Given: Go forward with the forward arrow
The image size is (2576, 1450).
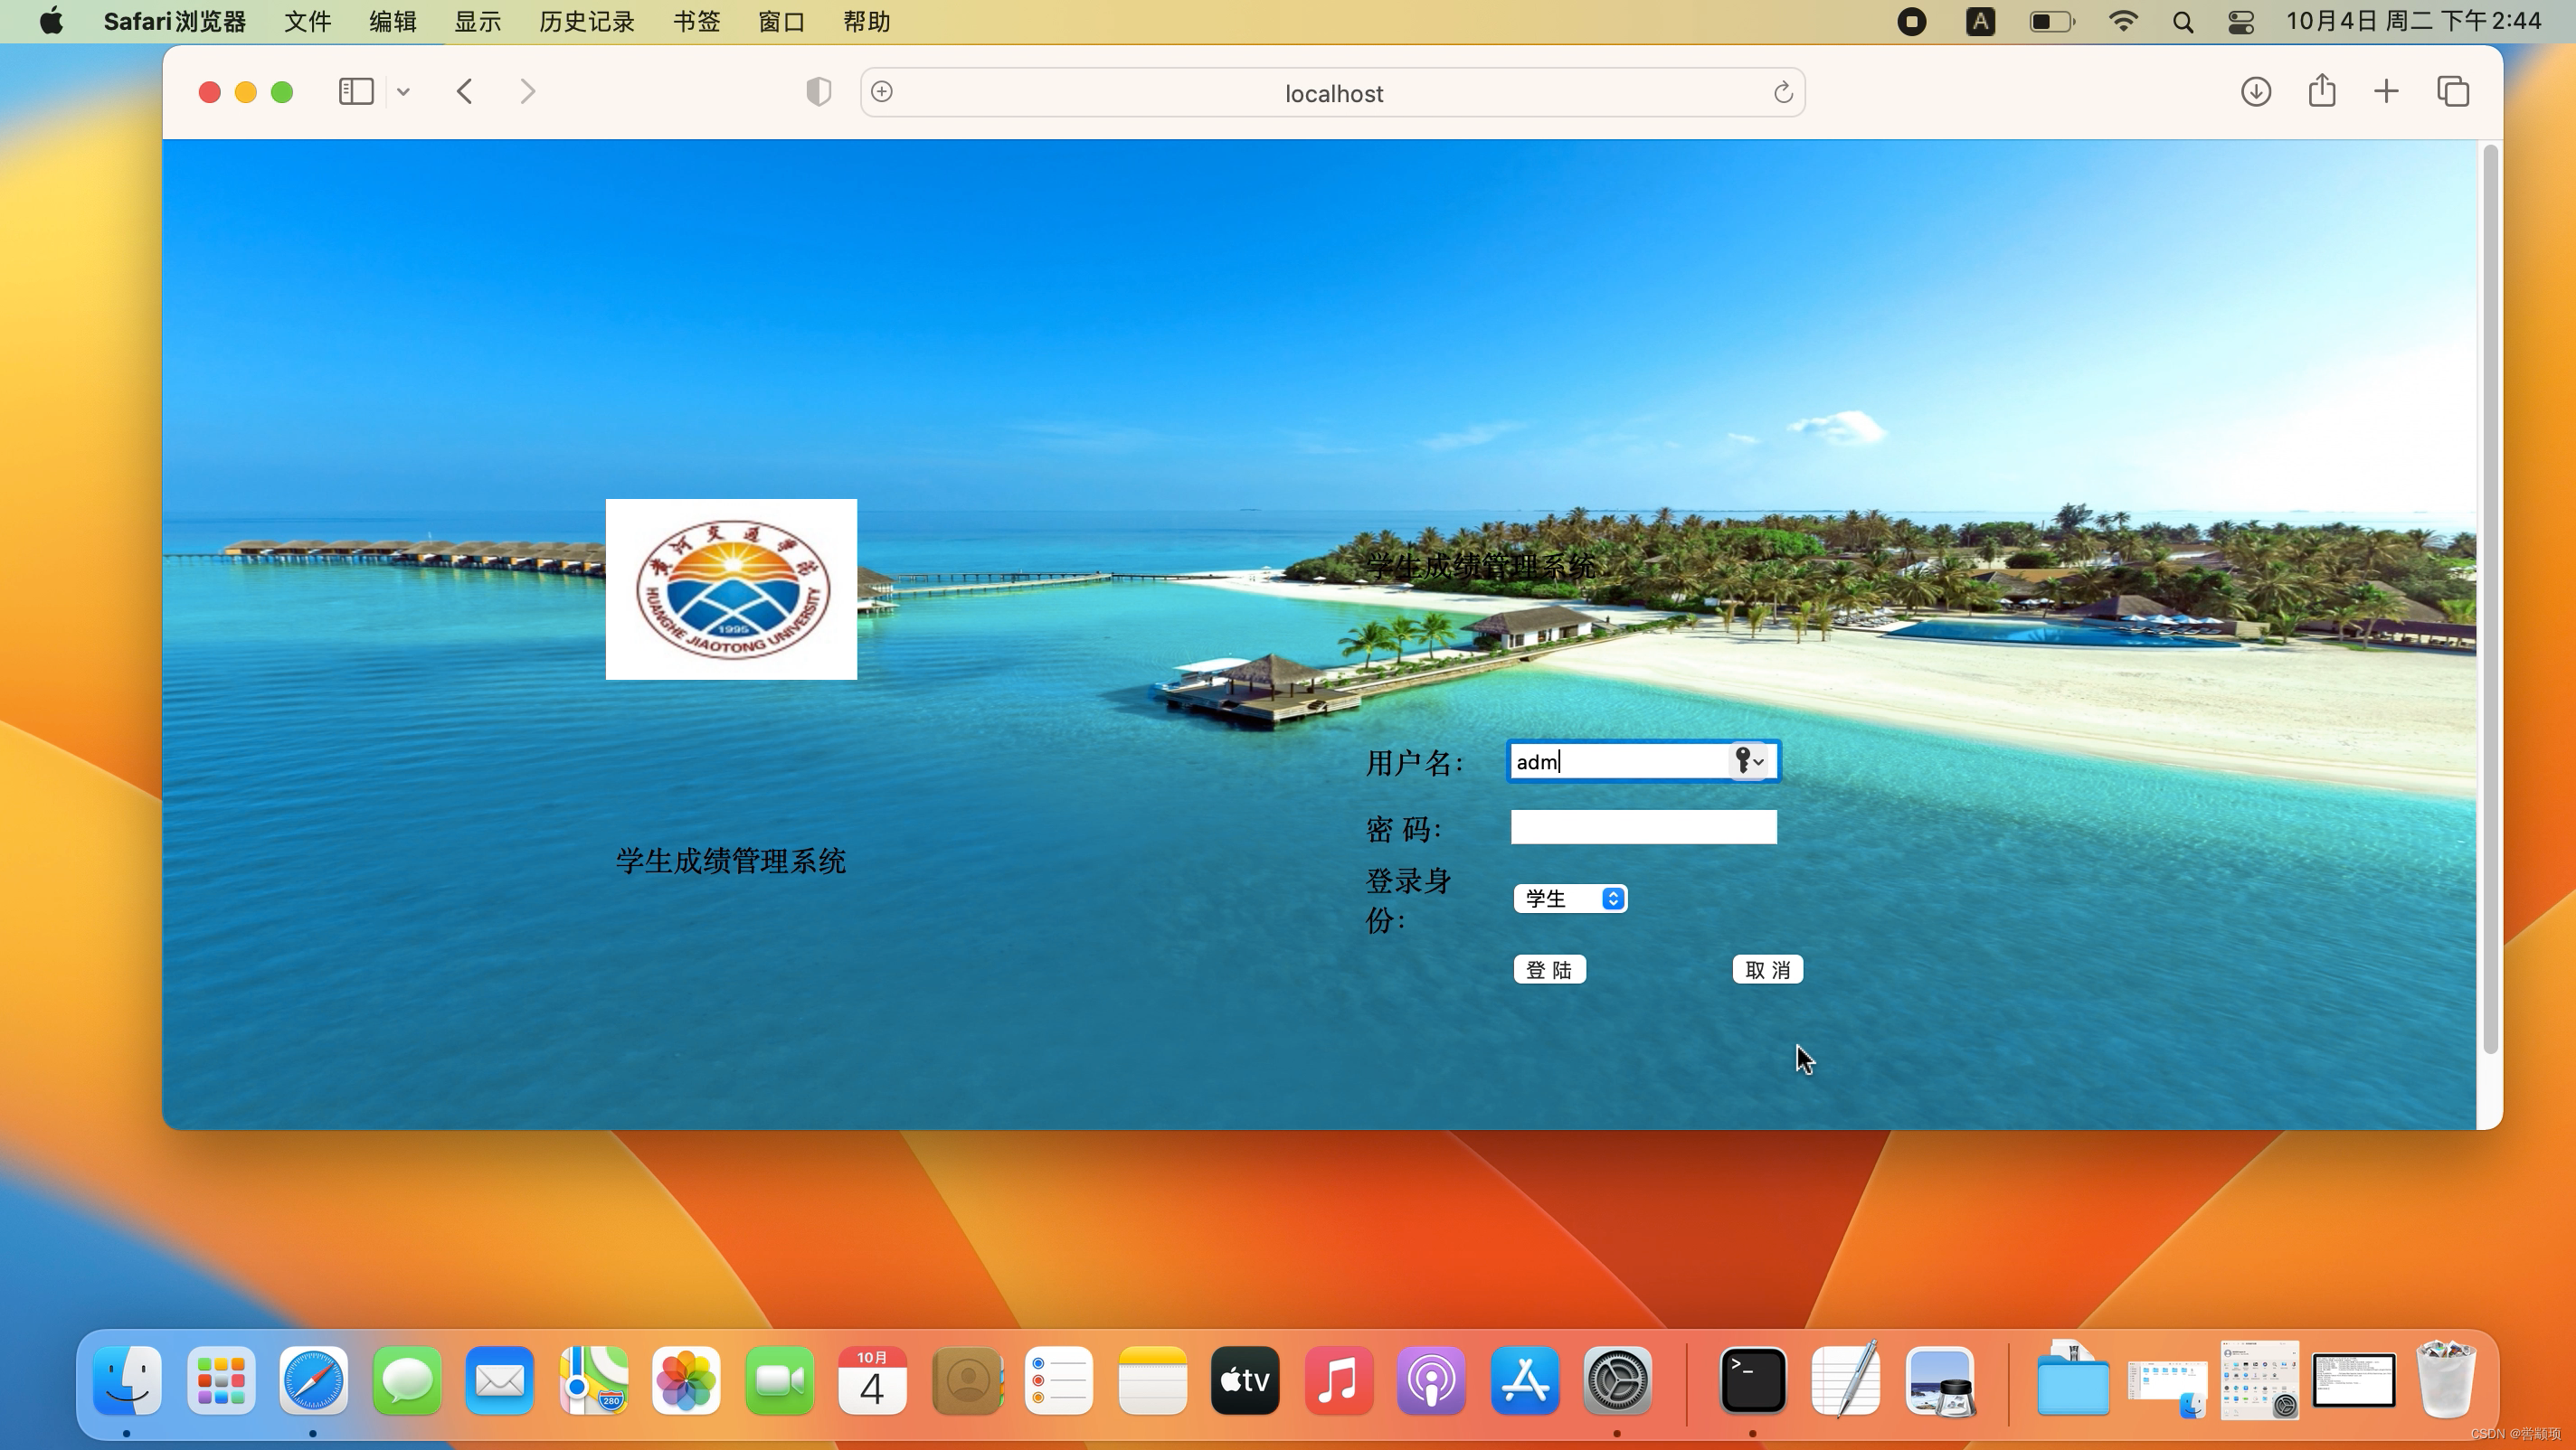Looking at the screenshot, I should coord(528,92).
